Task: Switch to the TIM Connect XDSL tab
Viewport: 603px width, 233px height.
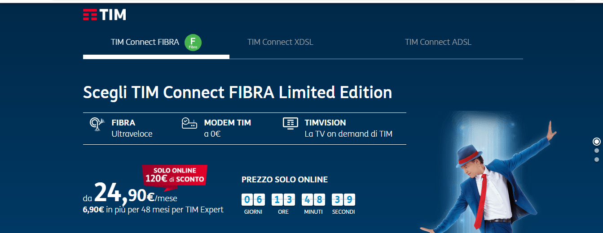Action: [280, 42]
